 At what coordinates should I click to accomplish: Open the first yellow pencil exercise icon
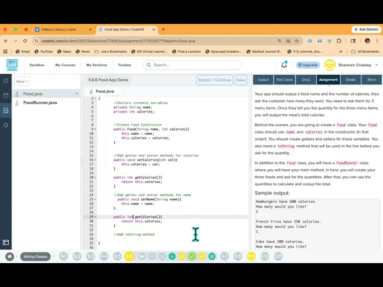pos(182,257)
